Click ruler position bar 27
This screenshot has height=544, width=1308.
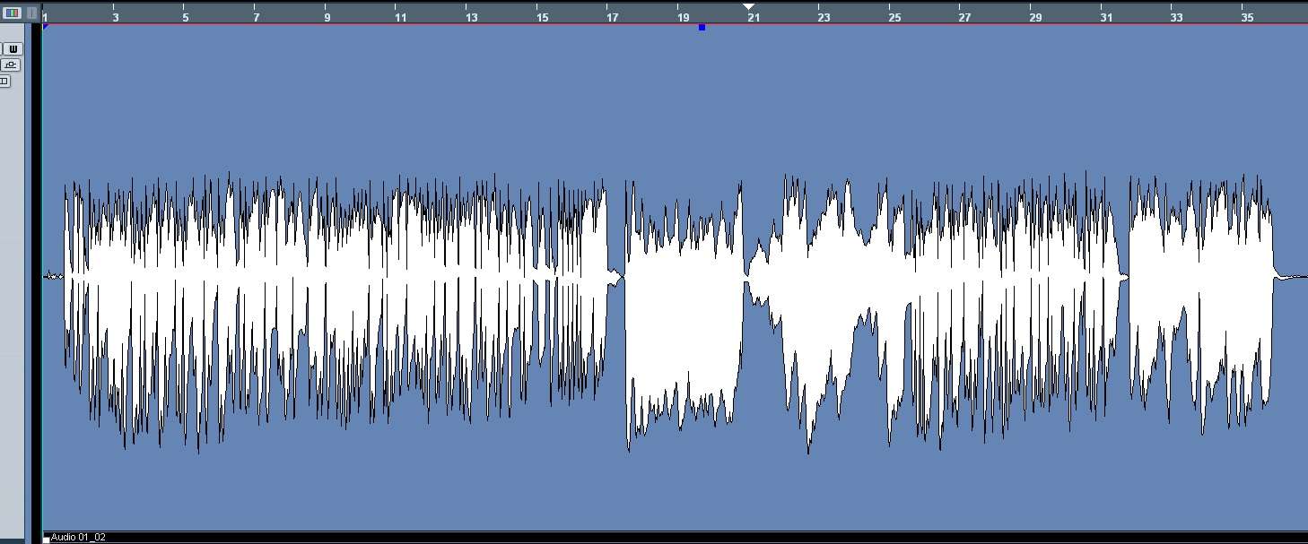click(964, 17)
